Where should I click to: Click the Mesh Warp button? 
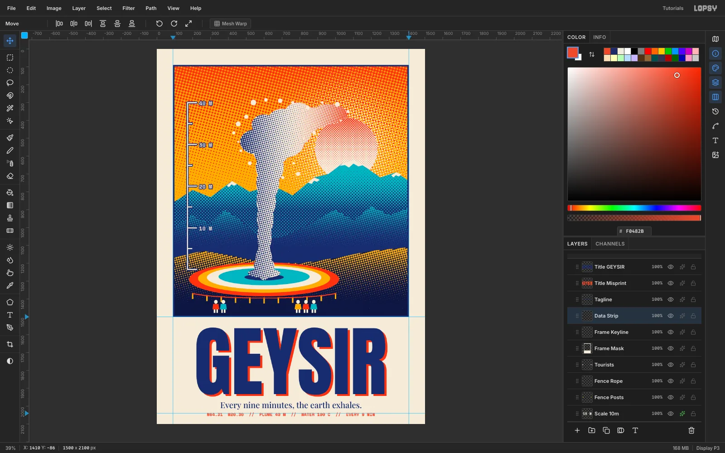(231, 24)
